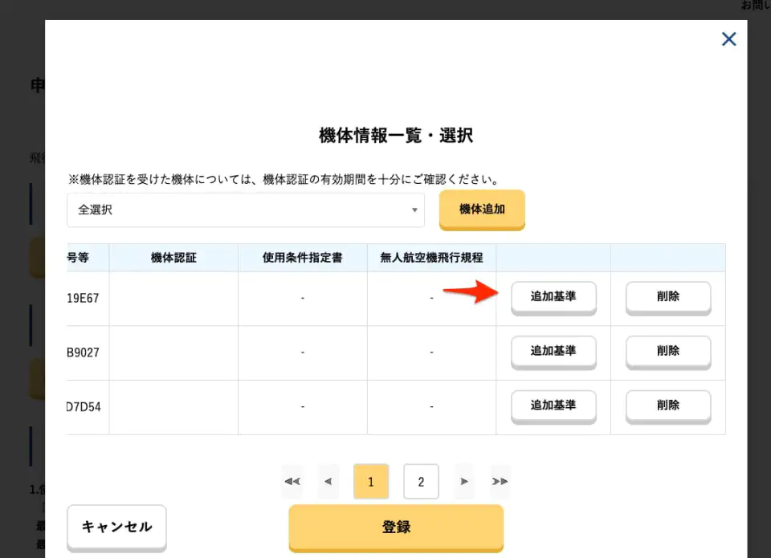Viewport: 771px width, 558px height.
Task: Jump to the first page with the double-left arrow
Action: (x=292, y=482)
